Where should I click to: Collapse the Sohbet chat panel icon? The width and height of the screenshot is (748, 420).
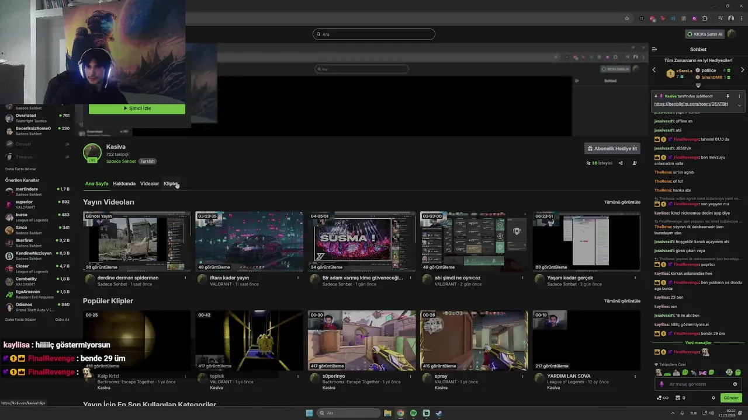(x=654, y=50)
